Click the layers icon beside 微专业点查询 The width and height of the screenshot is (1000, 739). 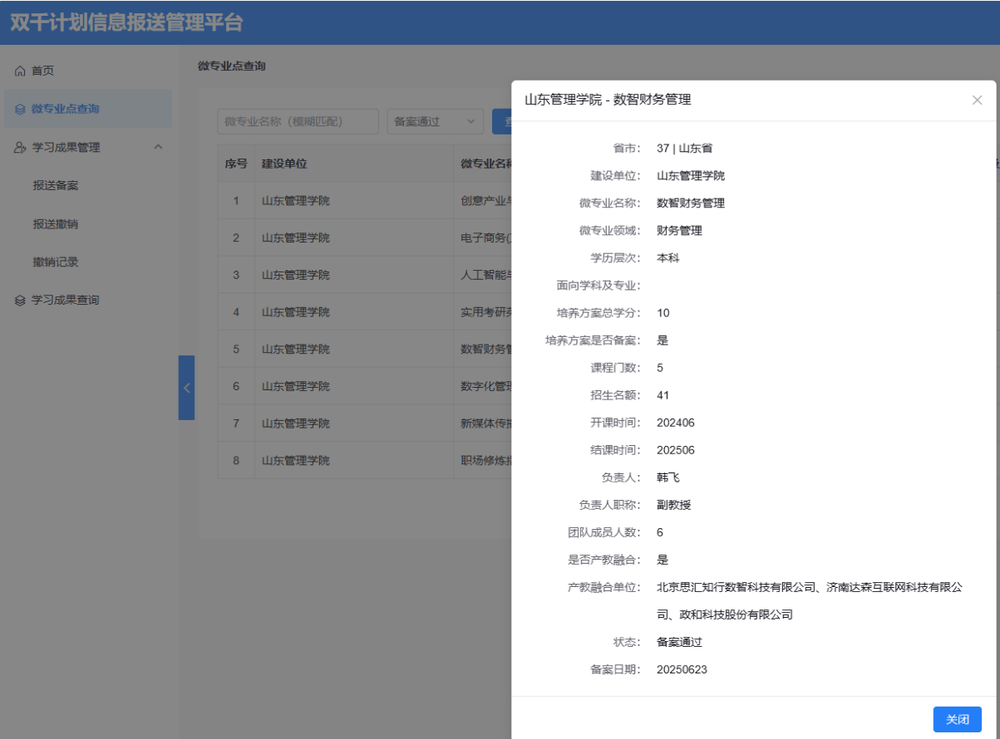[x=21, y=109]
